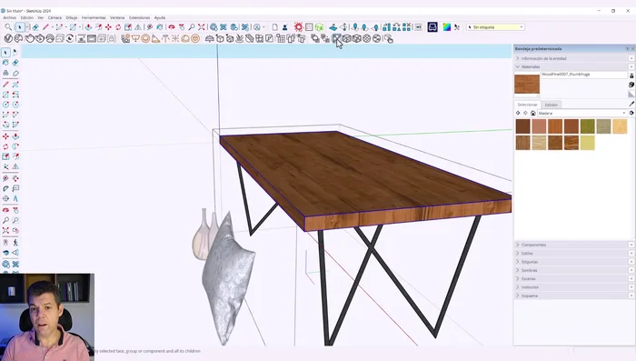
Task: Select the olive green material swatch
Action: coord(587,126)
